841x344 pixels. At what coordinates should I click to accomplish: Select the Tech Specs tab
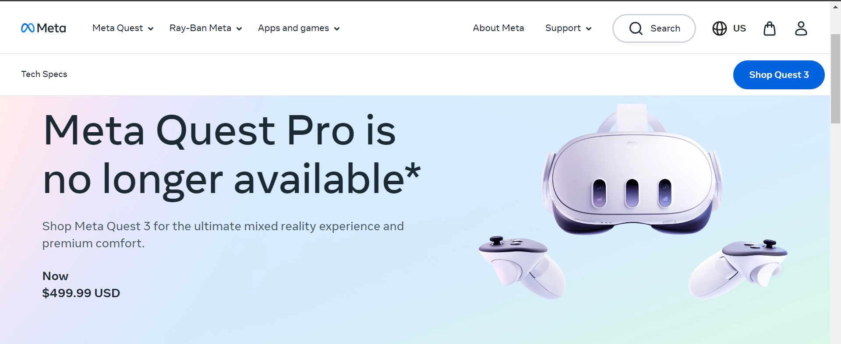pyautogui.click(x=44, y=74)
